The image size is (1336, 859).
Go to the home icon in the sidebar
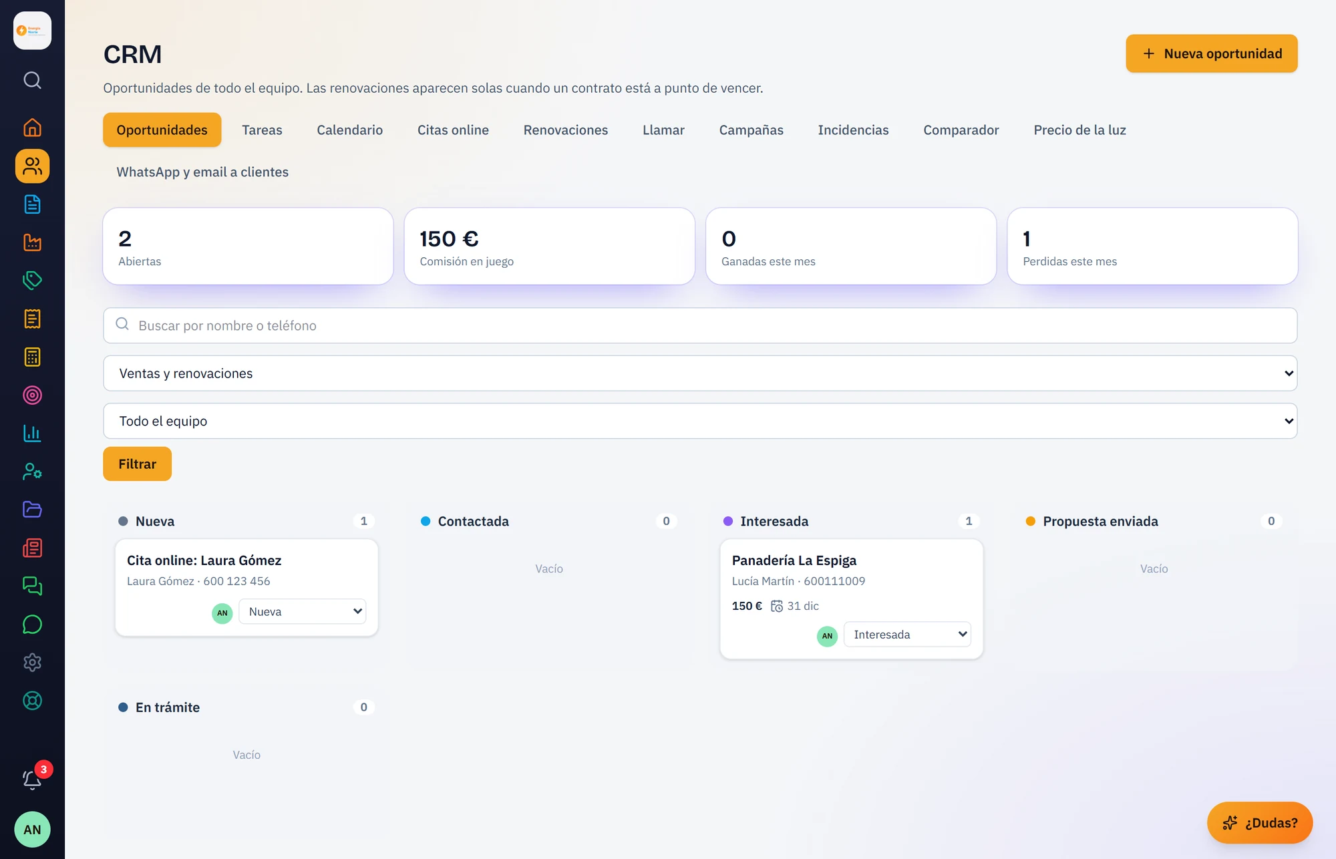(32, 128)
